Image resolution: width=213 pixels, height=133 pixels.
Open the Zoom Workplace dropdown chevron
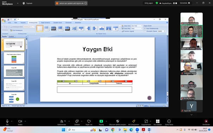pyautogui.click(x=18, y=3)
